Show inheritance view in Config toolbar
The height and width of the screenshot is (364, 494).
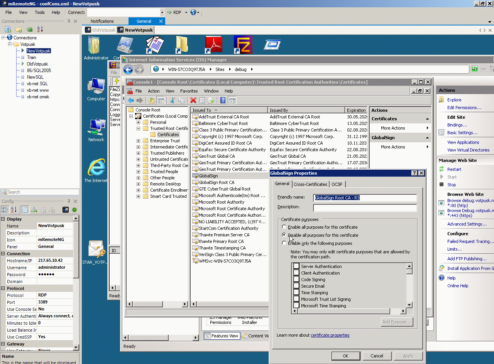point(34,210)
